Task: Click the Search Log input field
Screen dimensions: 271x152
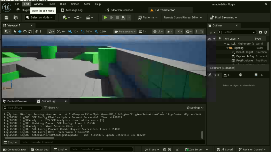Action: [x=23, y=108]
